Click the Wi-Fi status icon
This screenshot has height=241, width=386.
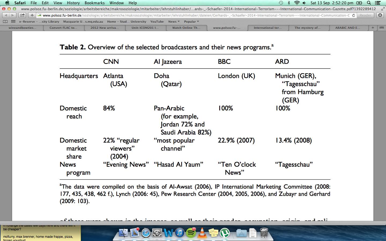[x=297, y=3]
